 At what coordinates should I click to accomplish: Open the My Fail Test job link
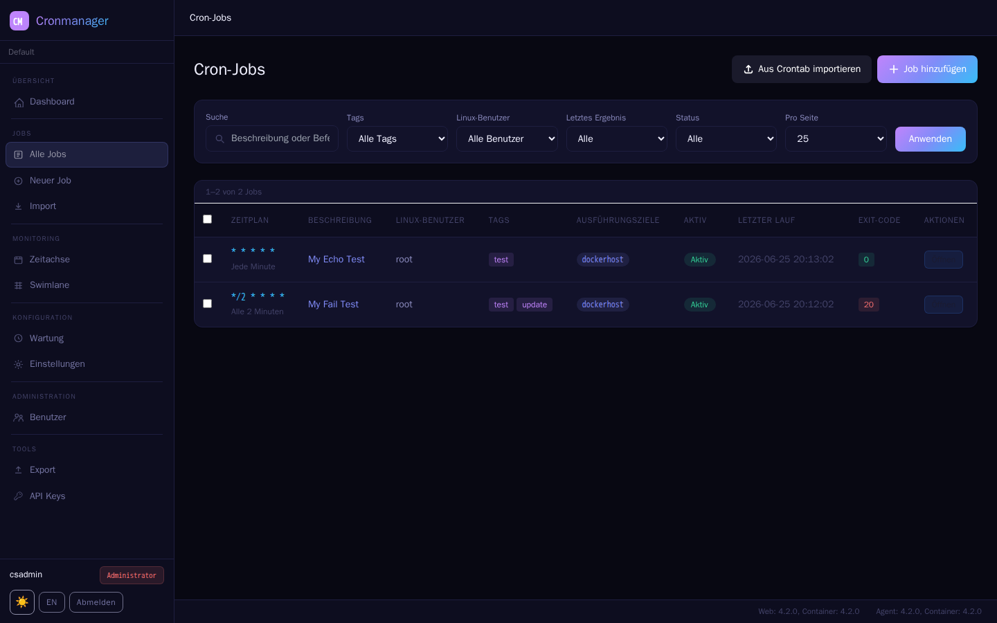[x=333, y=305]
